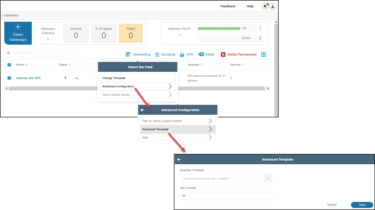
Task: Click the Grouping toolbar label
Action: tap(168, 55)
